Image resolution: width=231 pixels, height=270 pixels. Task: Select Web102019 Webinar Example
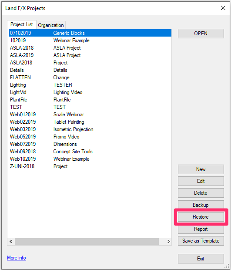90,159
